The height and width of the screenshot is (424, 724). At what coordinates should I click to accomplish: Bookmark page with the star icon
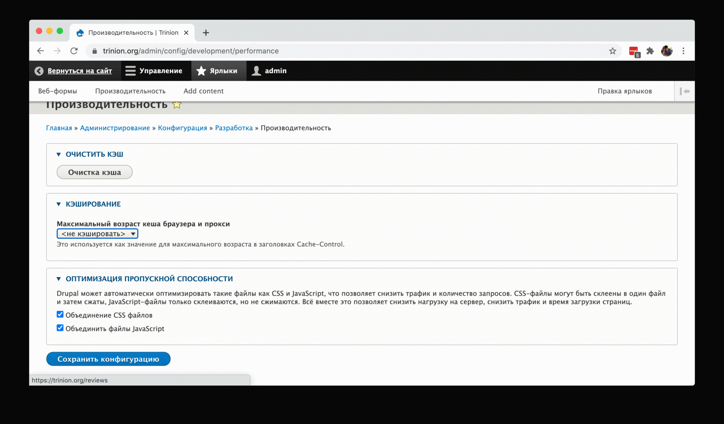tap(613, 51)
